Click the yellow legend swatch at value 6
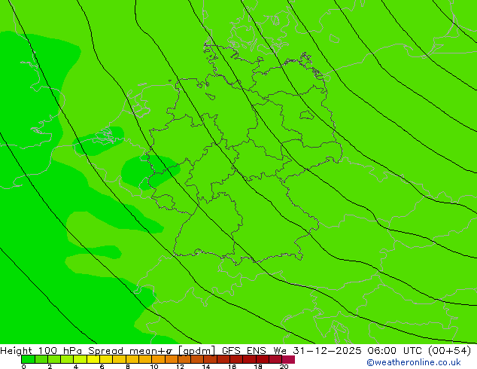477x369 pixels. tap(106, 359)
